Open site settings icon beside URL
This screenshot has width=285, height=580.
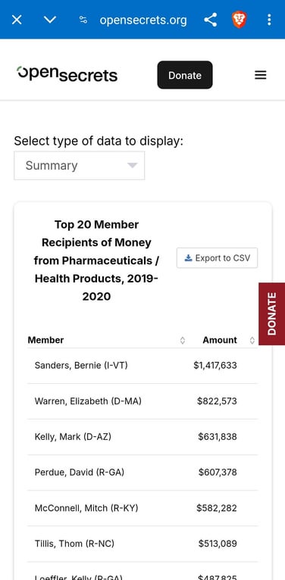[83, 20]
